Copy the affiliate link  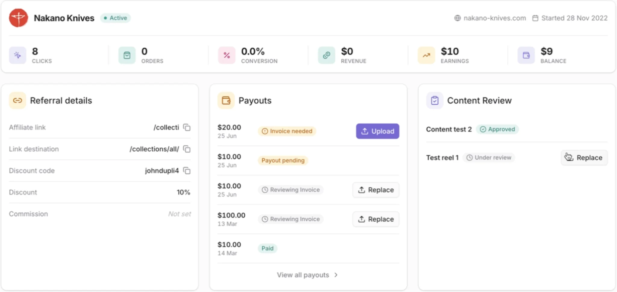click(x=187, y=127)
